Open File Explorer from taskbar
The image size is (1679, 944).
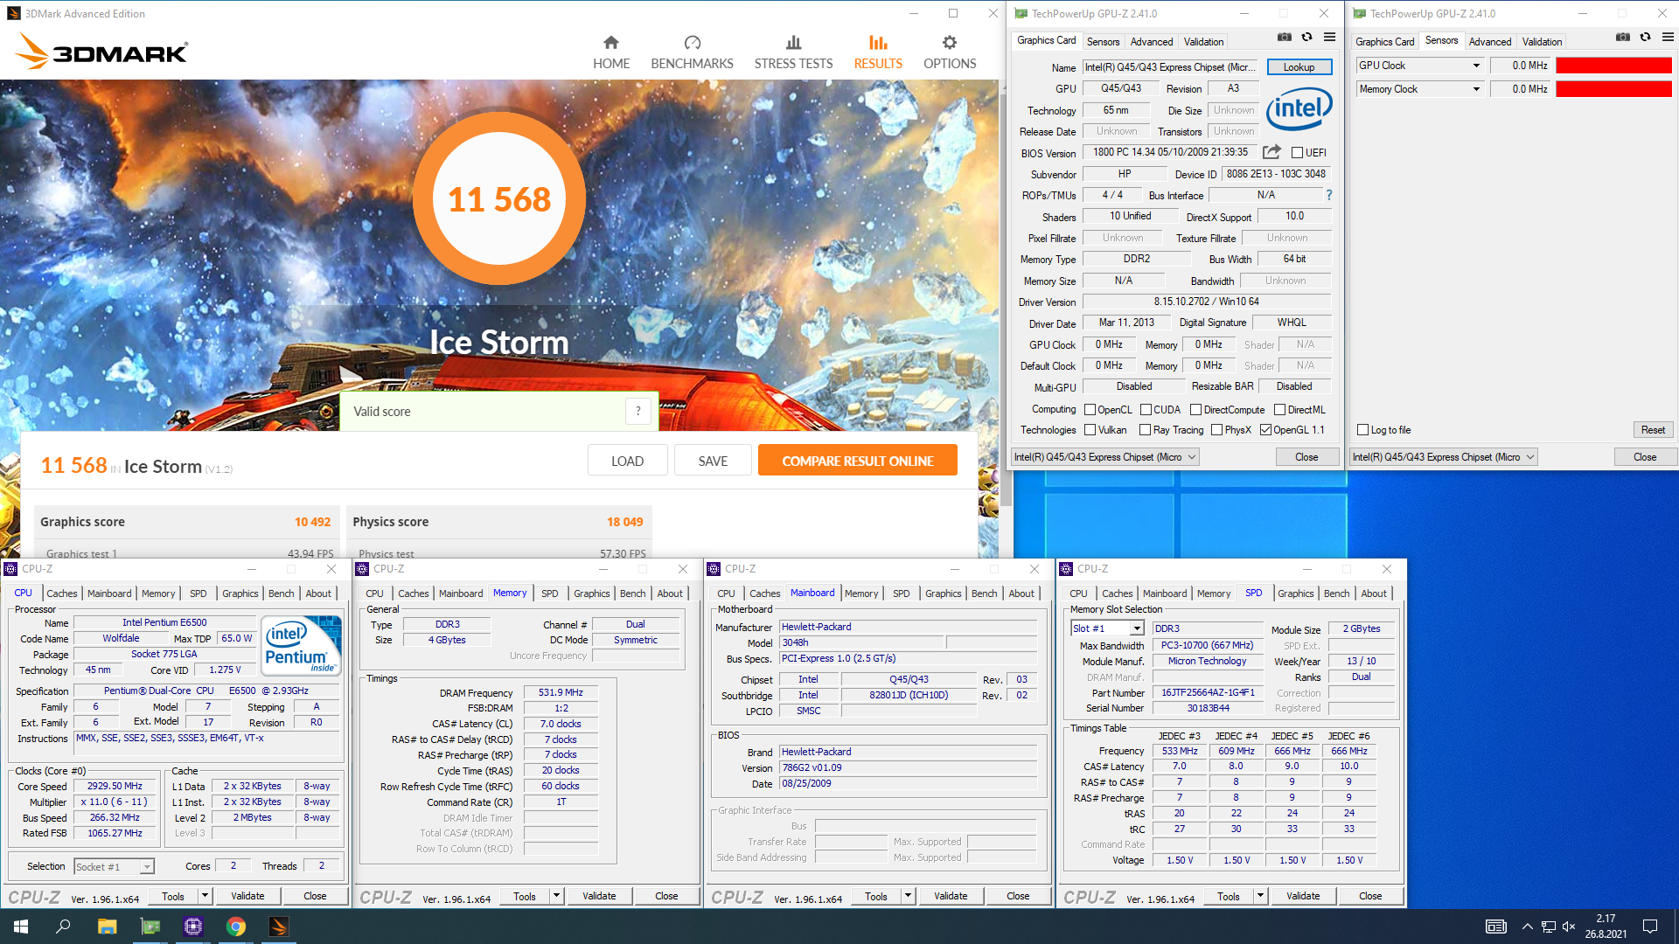[107, 927]
